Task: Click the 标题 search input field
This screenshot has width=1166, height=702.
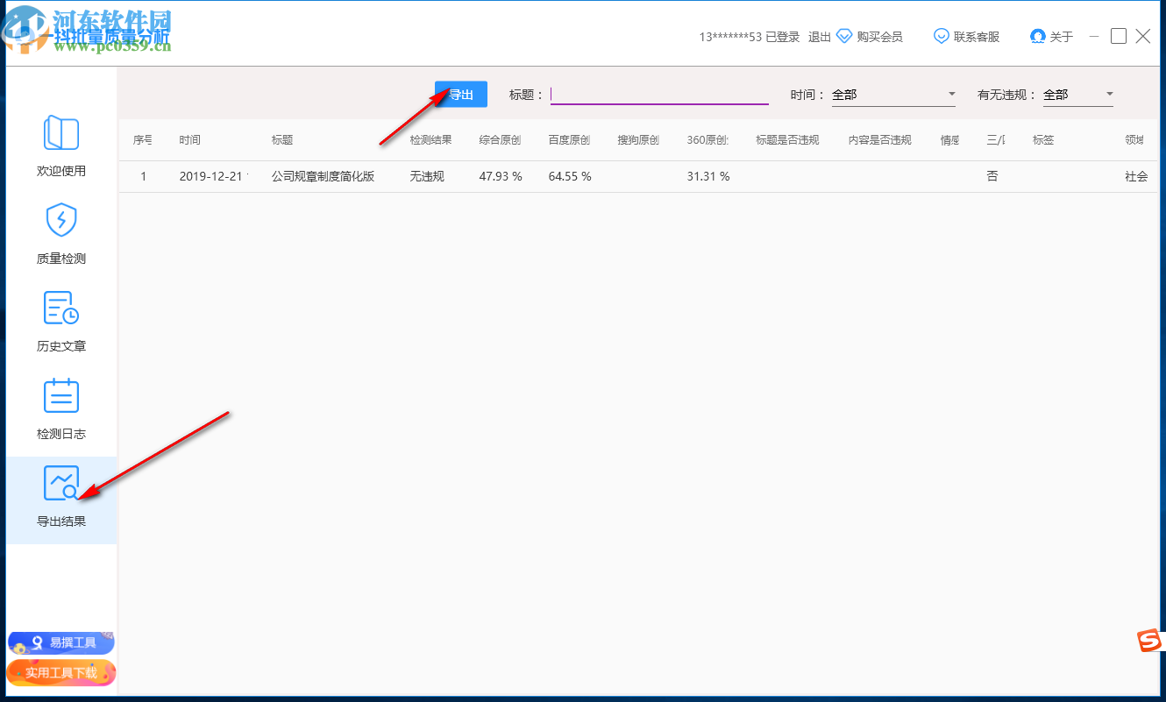Action: point(658,94)
